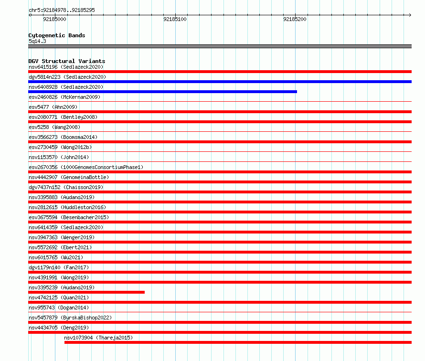Click the Cytogenetic Bands track title

coord(57,35)
